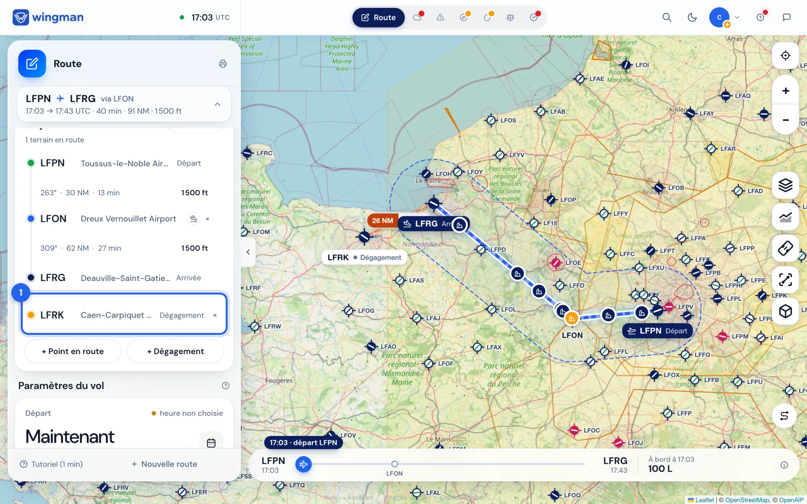The image size is (807, 504).
Task: Add a Point en route
Action: [x=73, y=351]
